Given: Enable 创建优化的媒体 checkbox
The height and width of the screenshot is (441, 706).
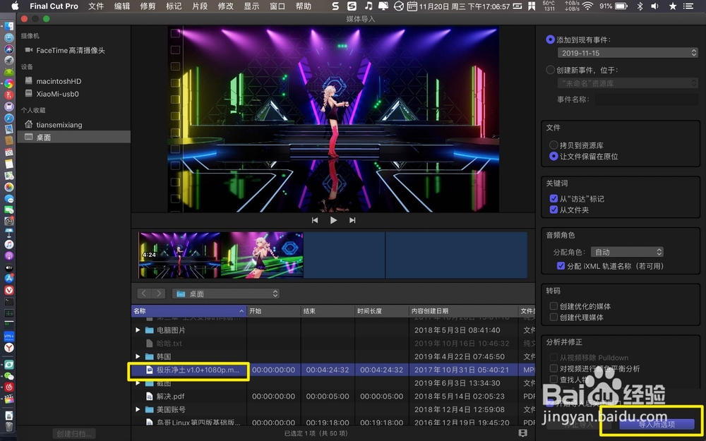Looking at the screenshot, I should (554, 306).
